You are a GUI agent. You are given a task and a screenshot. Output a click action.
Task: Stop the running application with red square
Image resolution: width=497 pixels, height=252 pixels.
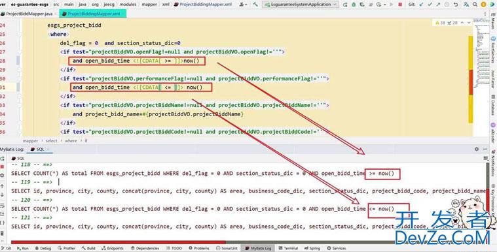pos(400,5)
